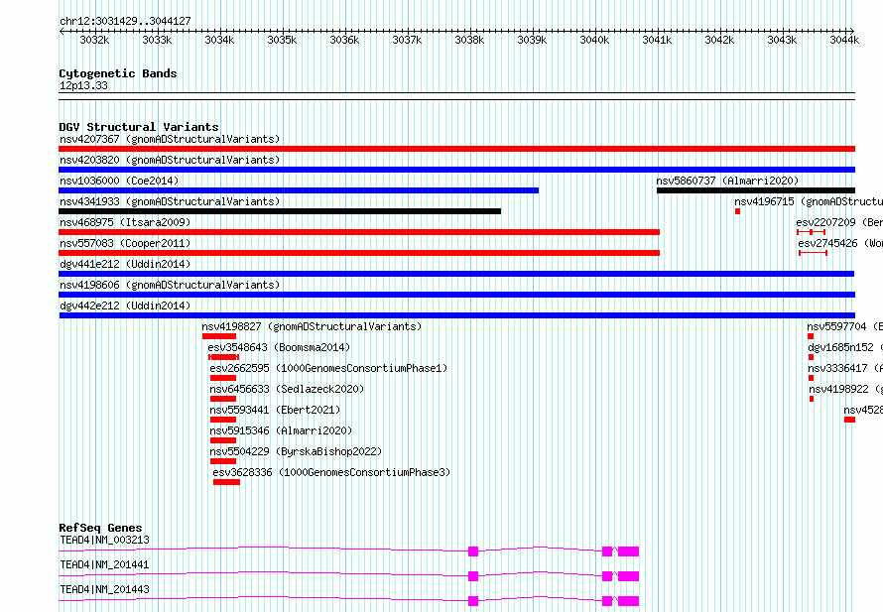This screenshot has height=612, width=883.
Task: Click the 3034k ruler tick label
Action: click(219, 40)
